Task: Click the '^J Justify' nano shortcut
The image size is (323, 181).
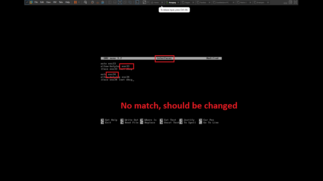Action: 187,120
